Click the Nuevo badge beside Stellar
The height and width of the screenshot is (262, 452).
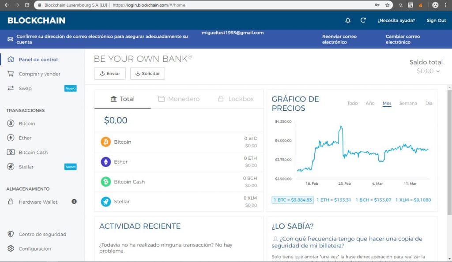pyautogui.click(x=70, y=167)
